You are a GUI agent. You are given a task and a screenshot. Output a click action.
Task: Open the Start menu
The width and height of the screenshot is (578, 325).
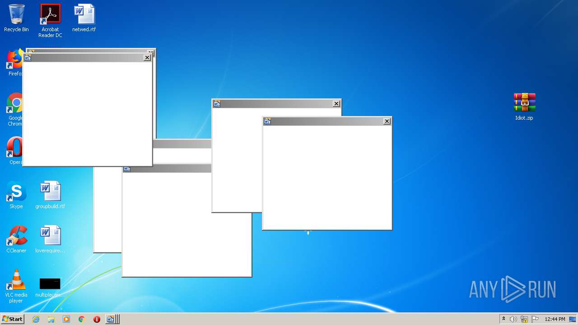click(x=12, y=319)
